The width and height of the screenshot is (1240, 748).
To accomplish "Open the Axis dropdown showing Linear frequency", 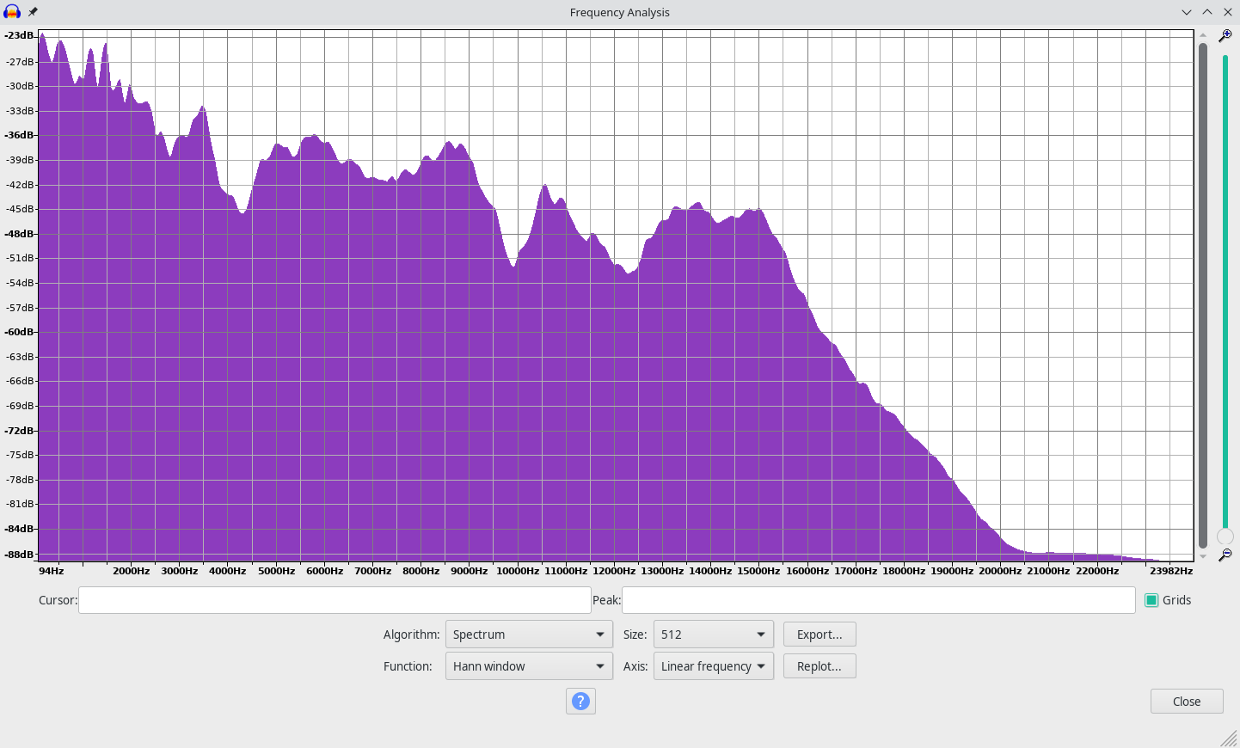I will click(x=714, y=666).
